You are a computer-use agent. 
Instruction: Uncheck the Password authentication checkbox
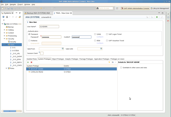29,34
